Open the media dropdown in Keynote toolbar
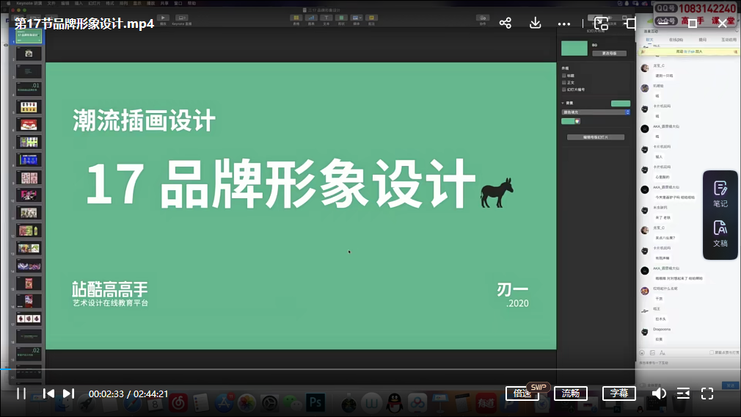741x417 pixels. pyautogui.click(x=357, y=19)
